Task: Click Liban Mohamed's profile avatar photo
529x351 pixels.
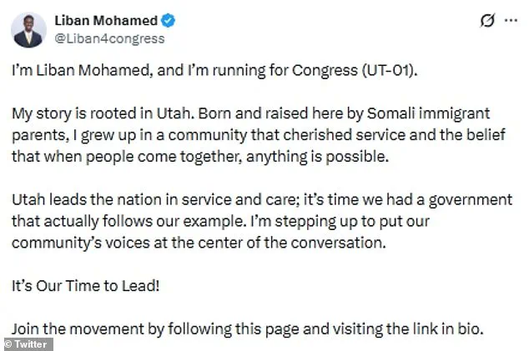Action: tap(28, 29)
